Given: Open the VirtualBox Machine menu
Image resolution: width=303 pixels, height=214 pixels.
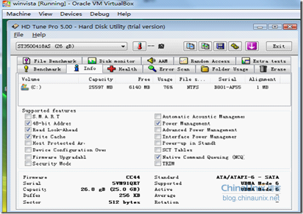Looking at the screenshot, I should pyautogui.click(x=18, y=14).
